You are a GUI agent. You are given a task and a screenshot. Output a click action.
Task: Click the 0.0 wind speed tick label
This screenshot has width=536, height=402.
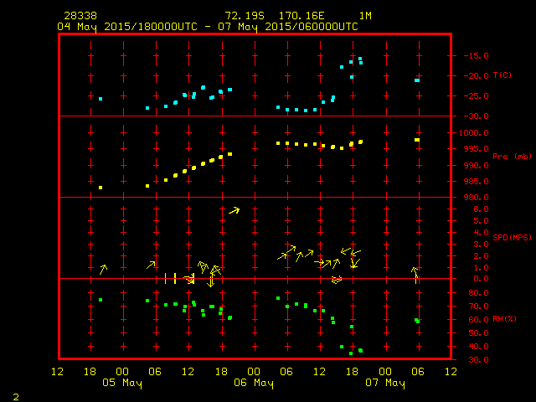[x=481, y=279]
